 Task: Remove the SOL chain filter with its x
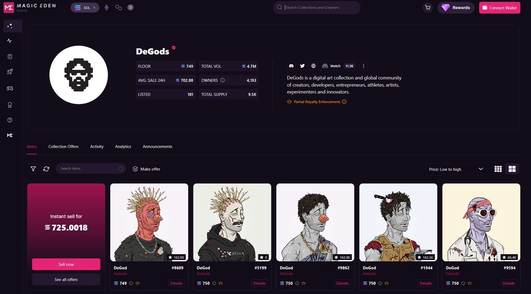point(94,8)
